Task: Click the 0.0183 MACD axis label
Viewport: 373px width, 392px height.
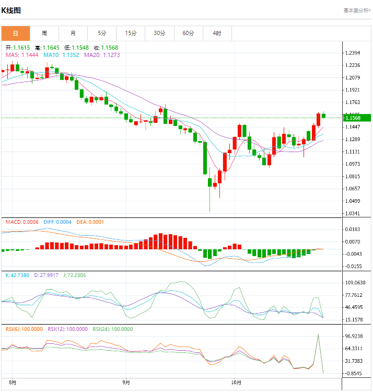Action: (353, 229)
